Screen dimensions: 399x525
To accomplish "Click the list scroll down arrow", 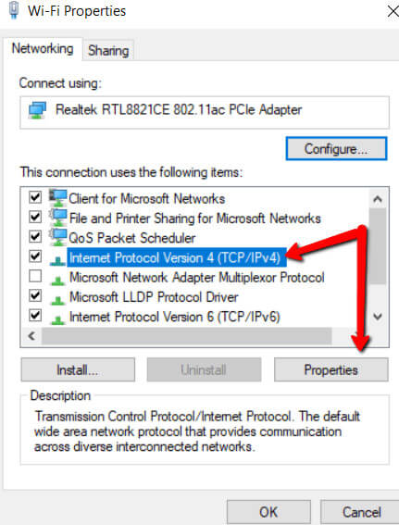I will (378, 317).
